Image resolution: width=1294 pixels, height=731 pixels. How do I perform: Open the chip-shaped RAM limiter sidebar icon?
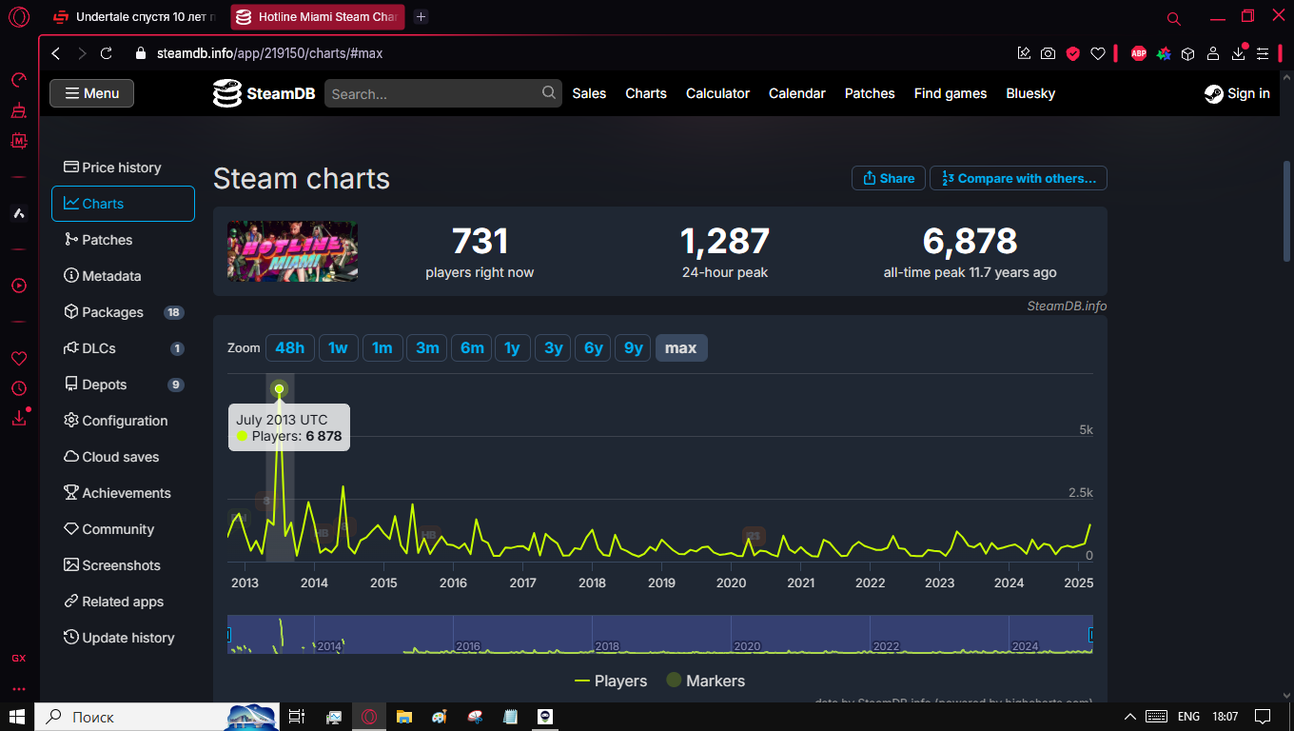click(19, 141)
